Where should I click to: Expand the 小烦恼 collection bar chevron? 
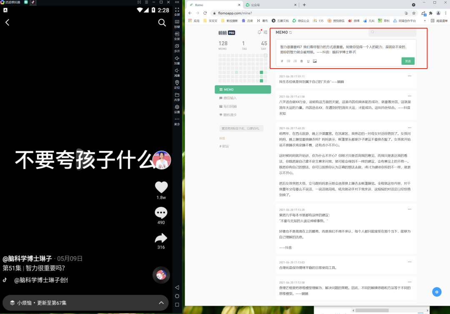pyautogui.click(x=161, y=303)
